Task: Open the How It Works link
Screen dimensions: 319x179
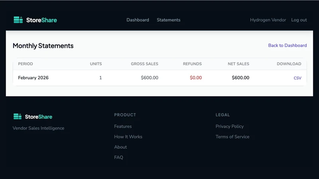Action: click(128, 136)
